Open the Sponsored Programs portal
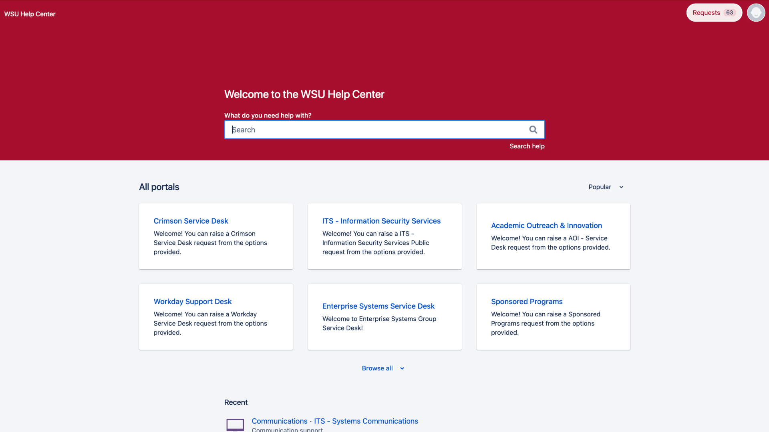This screenshot has width=769, height=432. pos(527,301)
